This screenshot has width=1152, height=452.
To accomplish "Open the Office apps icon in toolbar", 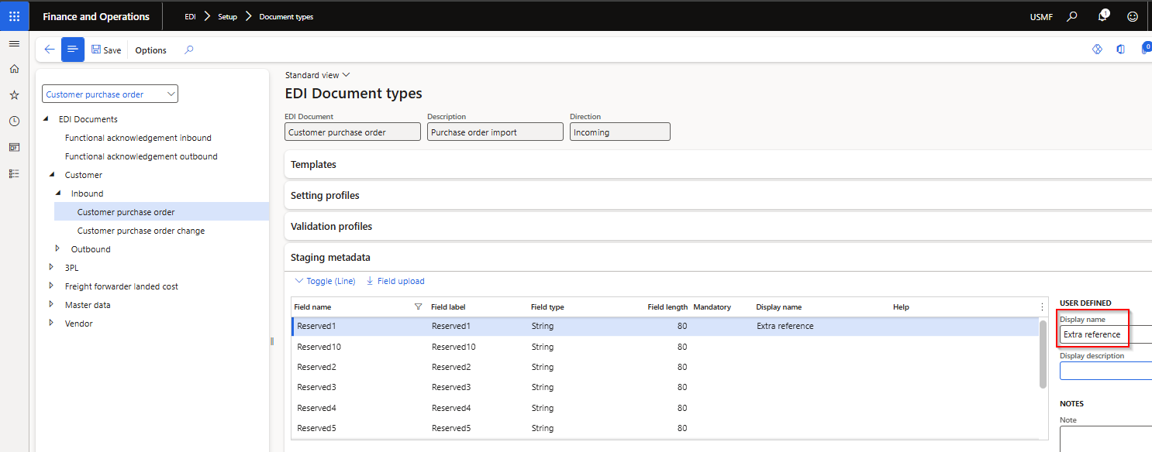I will [x=1120, y=49].
